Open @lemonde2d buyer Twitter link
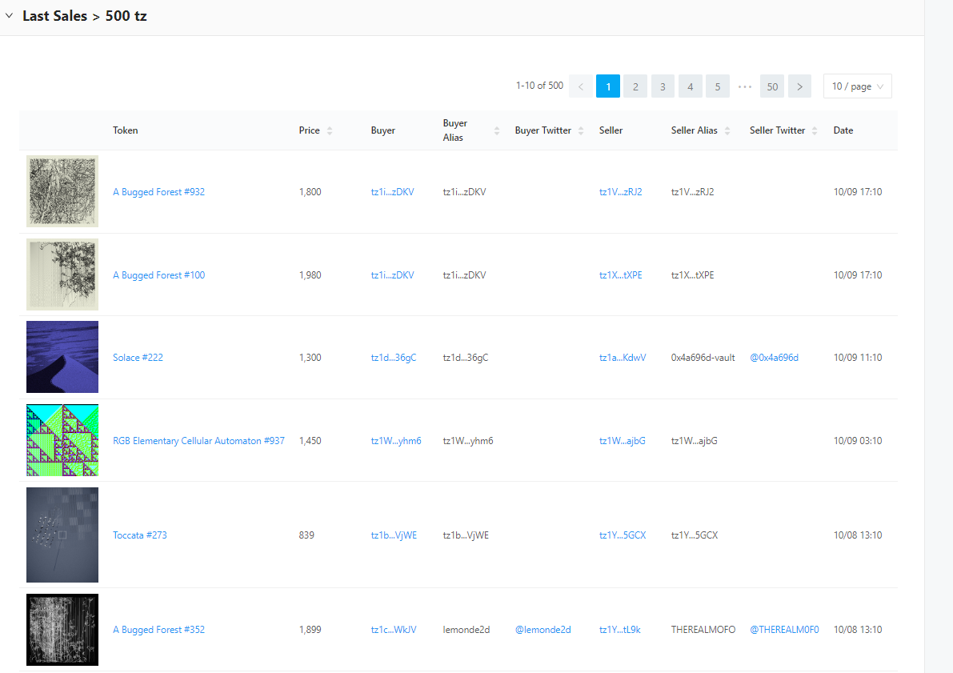Image resolution: width=953 pixels, height=673 pixels. [x=543, y=630]
